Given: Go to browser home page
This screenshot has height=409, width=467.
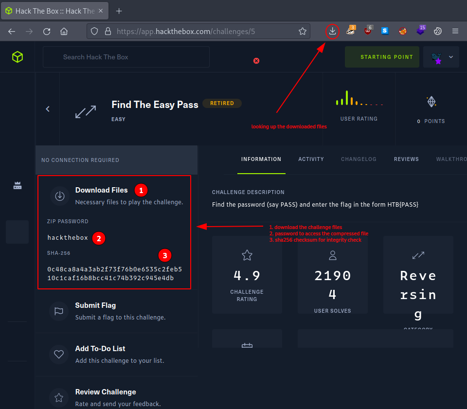Looking at the screenshot, I should (x=64, y=31).
